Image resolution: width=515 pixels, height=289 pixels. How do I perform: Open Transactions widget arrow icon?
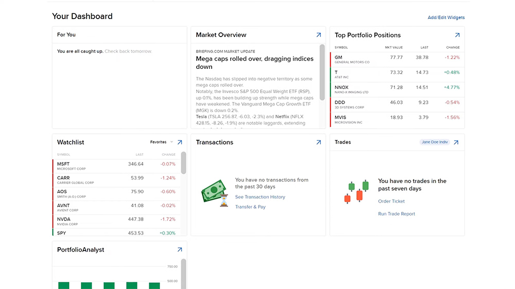tap(318, 142)
